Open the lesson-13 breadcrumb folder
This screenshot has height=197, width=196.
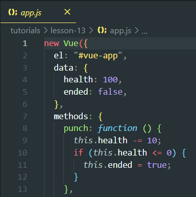pyautogui.click(x=68, y=31)
